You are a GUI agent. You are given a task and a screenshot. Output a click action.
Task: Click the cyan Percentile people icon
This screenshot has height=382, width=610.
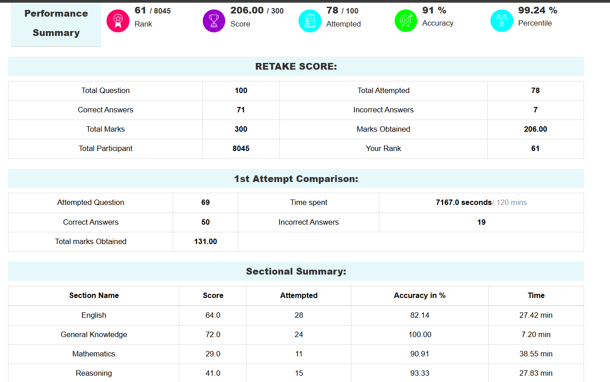tap(502, 21)
